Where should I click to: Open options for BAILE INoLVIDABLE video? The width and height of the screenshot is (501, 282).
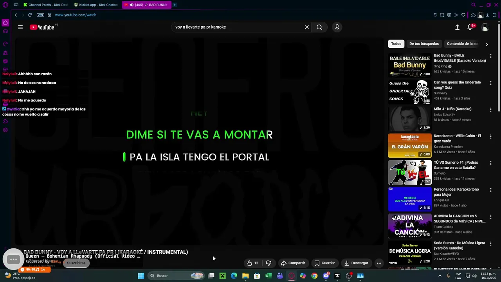tap(490, 56)
